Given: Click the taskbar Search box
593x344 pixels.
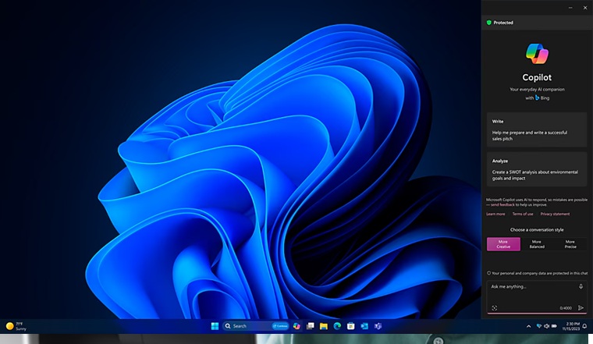Looking at the screenshot, I should click(256, 326).
